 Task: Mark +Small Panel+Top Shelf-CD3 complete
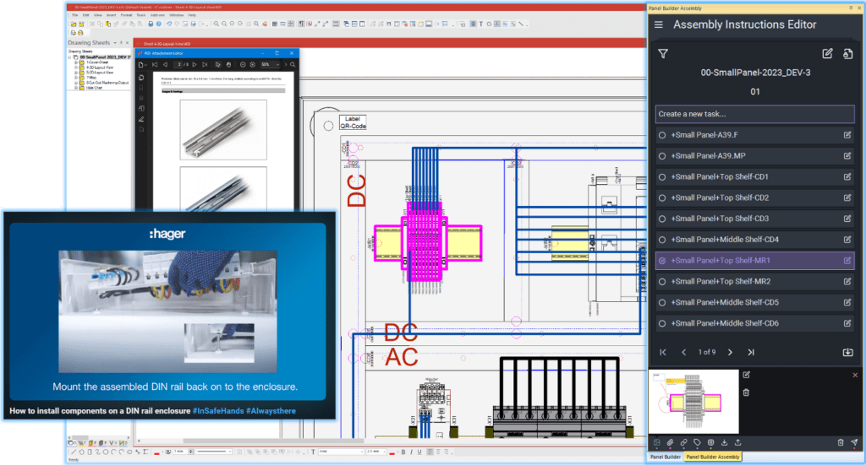[662, 219]
